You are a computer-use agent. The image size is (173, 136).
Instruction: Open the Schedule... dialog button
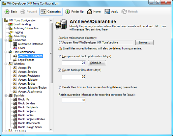[x=97, y=63]
